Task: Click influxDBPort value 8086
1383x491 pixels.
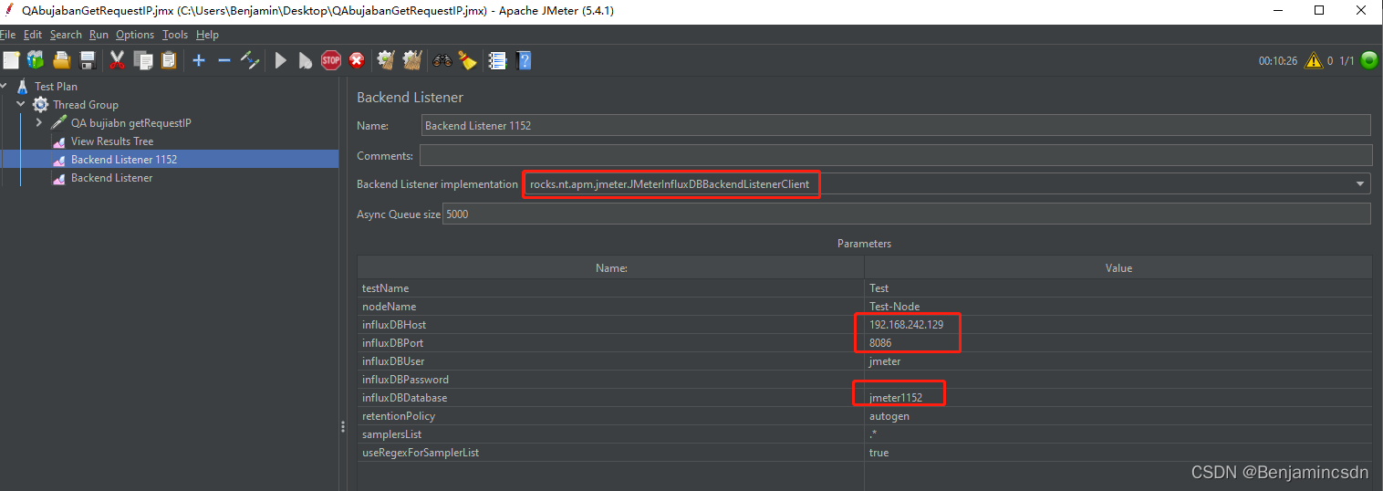Action: (1118, 343)
